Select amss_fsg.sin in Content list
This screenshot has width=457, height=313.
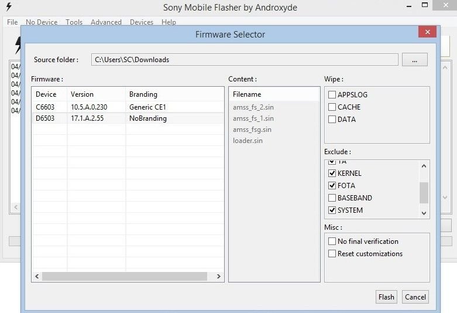click(x=252, y=130)
